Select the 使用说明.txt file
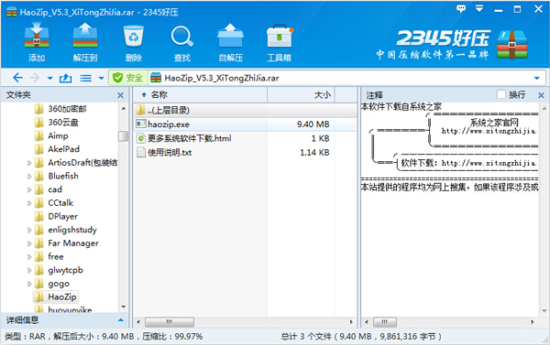The width and height of the screenshot is (550, 345). (164, 152)
